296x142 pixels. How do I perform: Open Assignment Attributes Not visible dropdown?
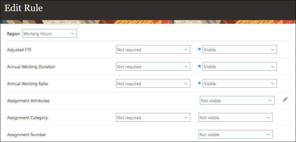pyautogui.click(x=237, y=101)
